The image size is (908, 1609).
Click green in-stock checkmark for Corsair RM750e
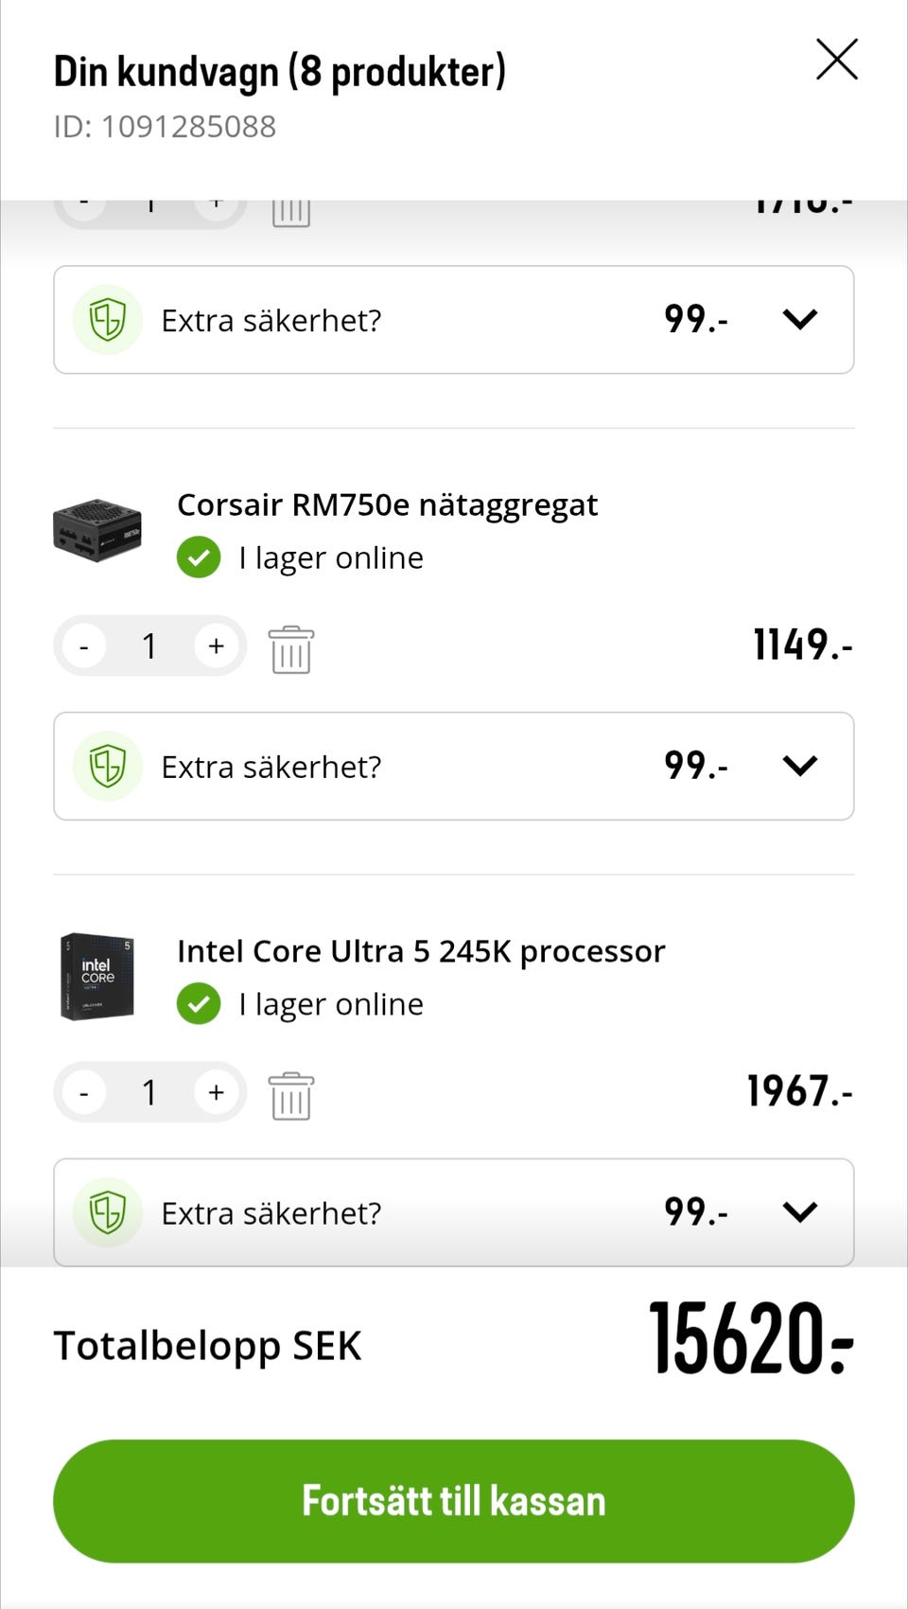point(199,557)
